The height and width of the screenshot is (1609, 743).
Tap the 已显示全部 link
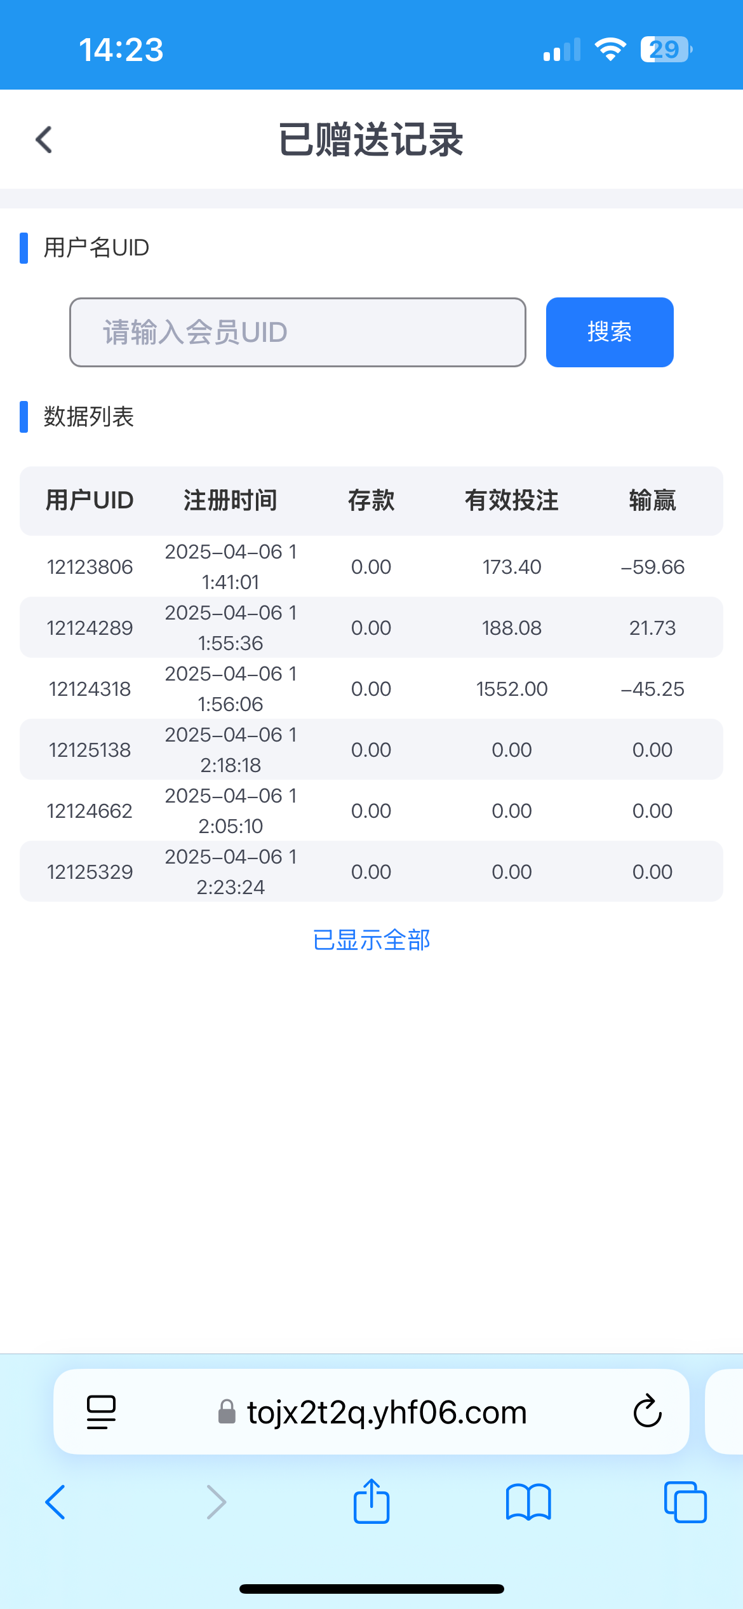[x=371, y=940]
